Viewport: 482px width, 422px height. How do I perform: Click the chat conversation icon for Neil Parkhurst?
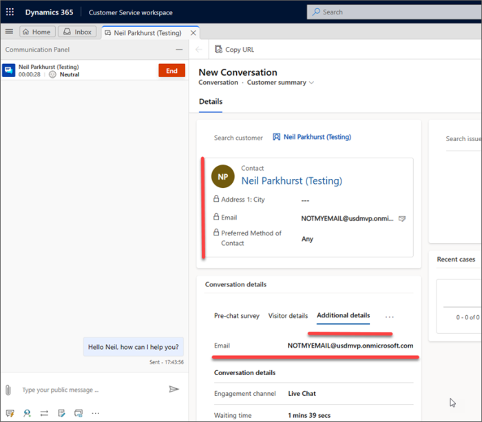click(x=8, y=70)
